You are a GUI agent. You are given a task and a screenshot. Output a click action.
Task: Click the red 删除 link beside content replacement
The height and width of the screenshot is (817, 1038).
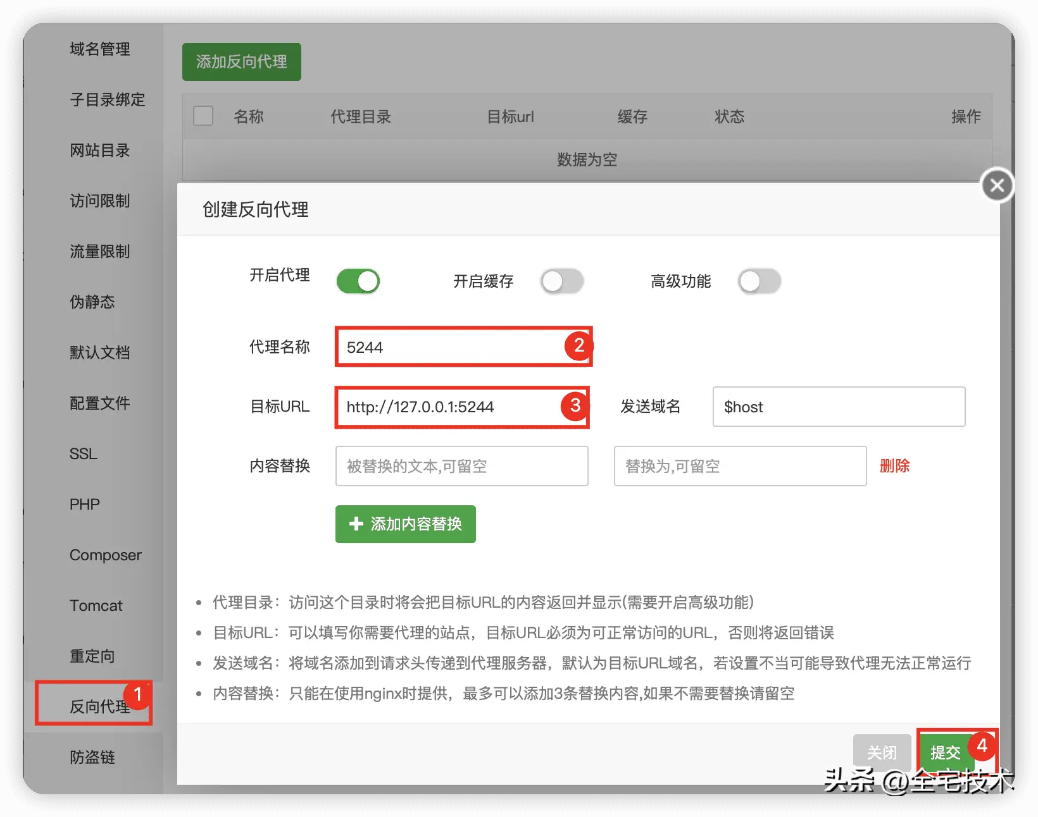click(894, 466)
